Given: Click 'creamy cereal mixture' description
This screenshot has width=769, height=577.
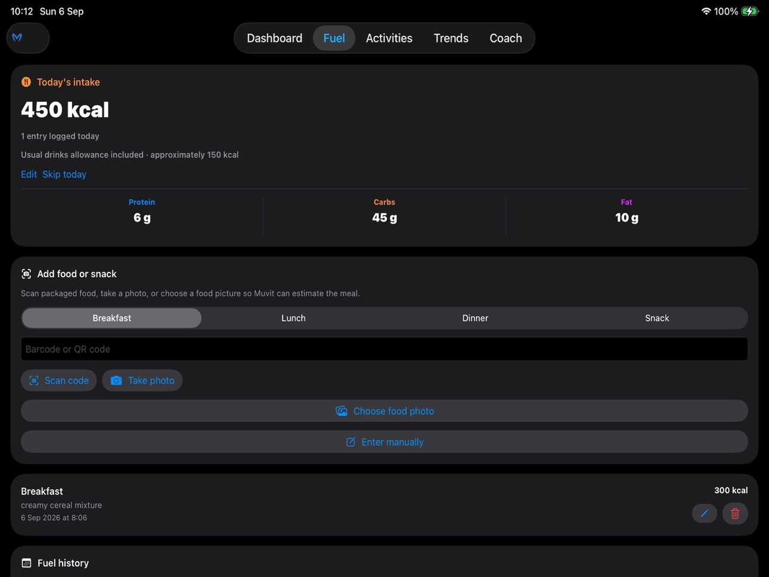Looking at the screenshot, I should click(x=61, y=505).
